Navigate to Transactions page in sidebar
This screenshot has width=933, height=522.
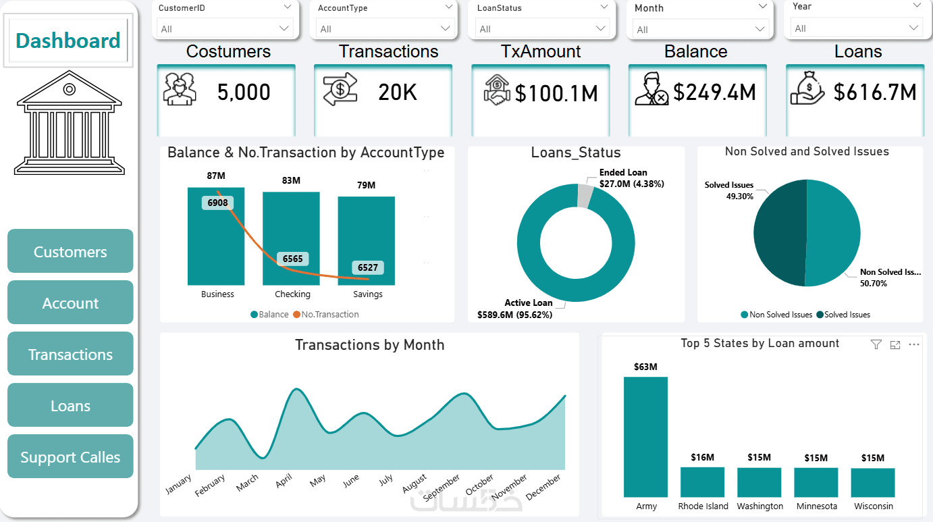coord(70,354)
